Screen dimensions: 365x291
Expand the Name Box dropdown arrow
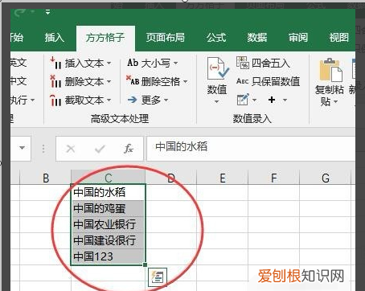[23, 148]
